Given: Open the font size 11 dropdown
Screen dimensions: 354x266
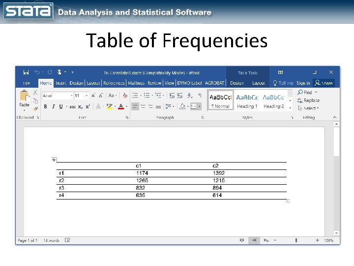Looking at the screenshot, I should tap(87, 96).
